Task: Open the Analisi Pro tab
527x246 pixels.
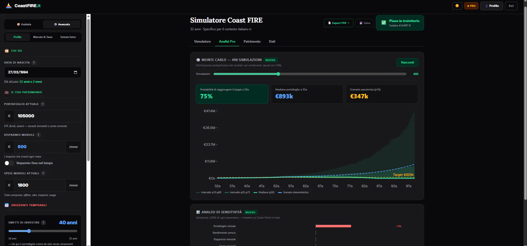Action: [227, 42]
